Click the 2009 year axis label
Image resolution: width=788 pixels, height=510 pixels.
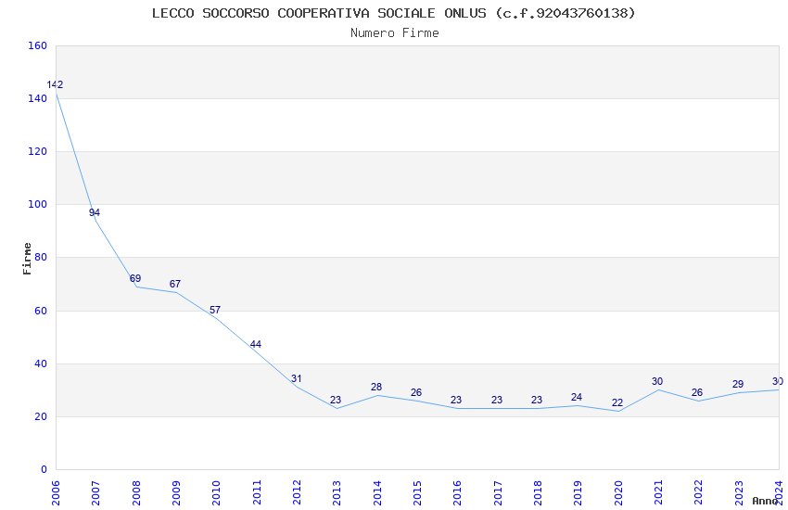point(176,493)
